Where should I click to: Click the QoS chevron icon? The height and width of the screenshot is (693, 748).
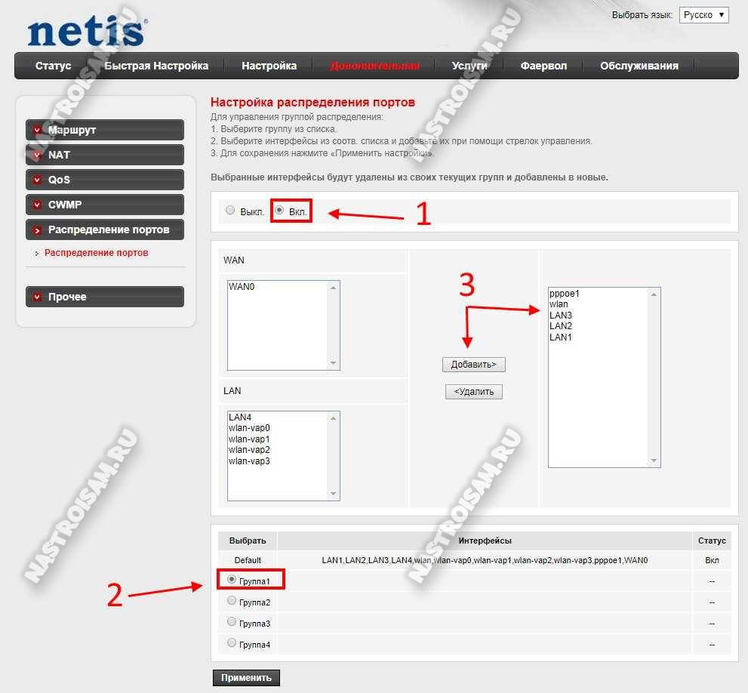pos(37,180)
